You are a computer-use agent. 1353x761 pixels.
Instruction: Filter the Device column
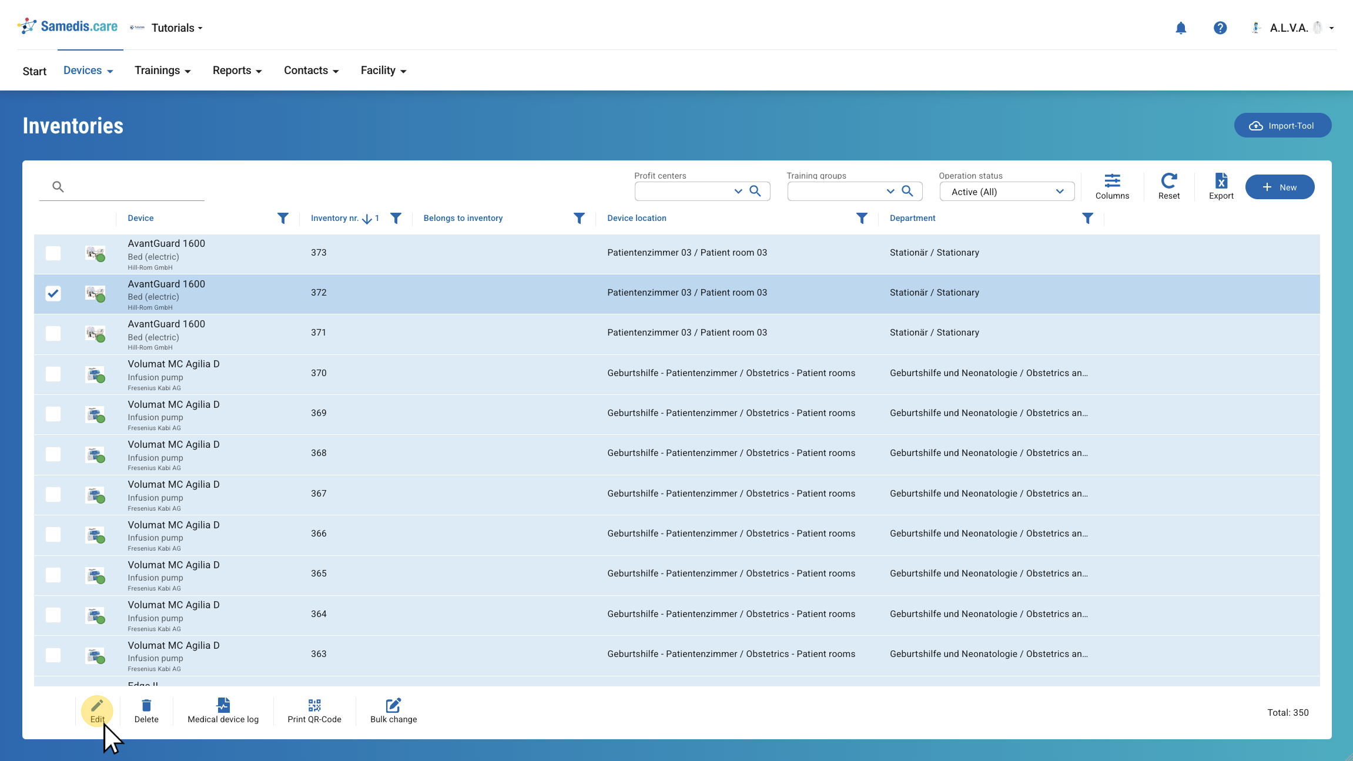[x=283, y=219]
